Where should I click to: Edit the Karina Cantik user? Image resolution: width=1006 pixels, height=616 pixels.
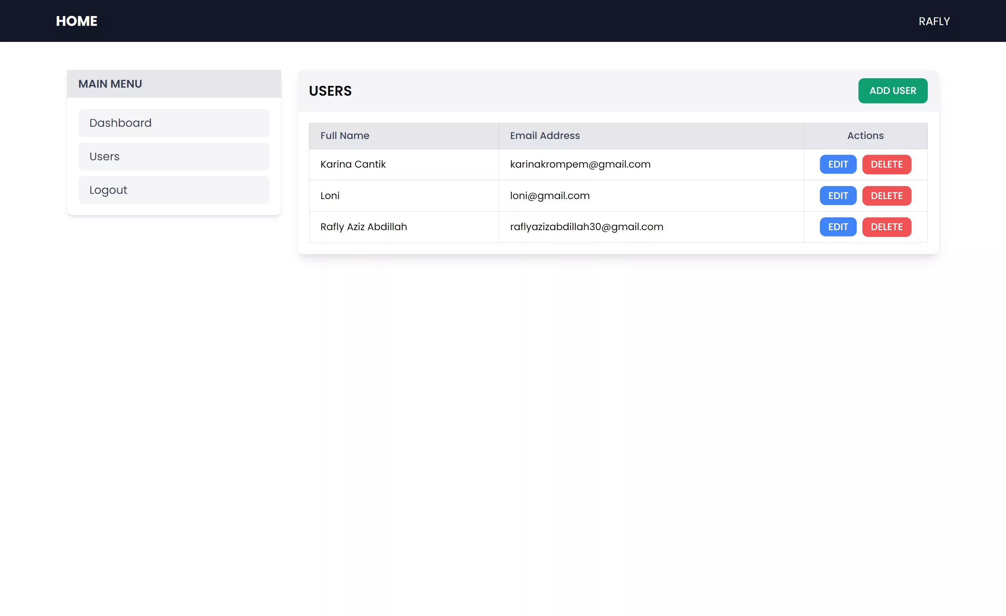[838, 164]
